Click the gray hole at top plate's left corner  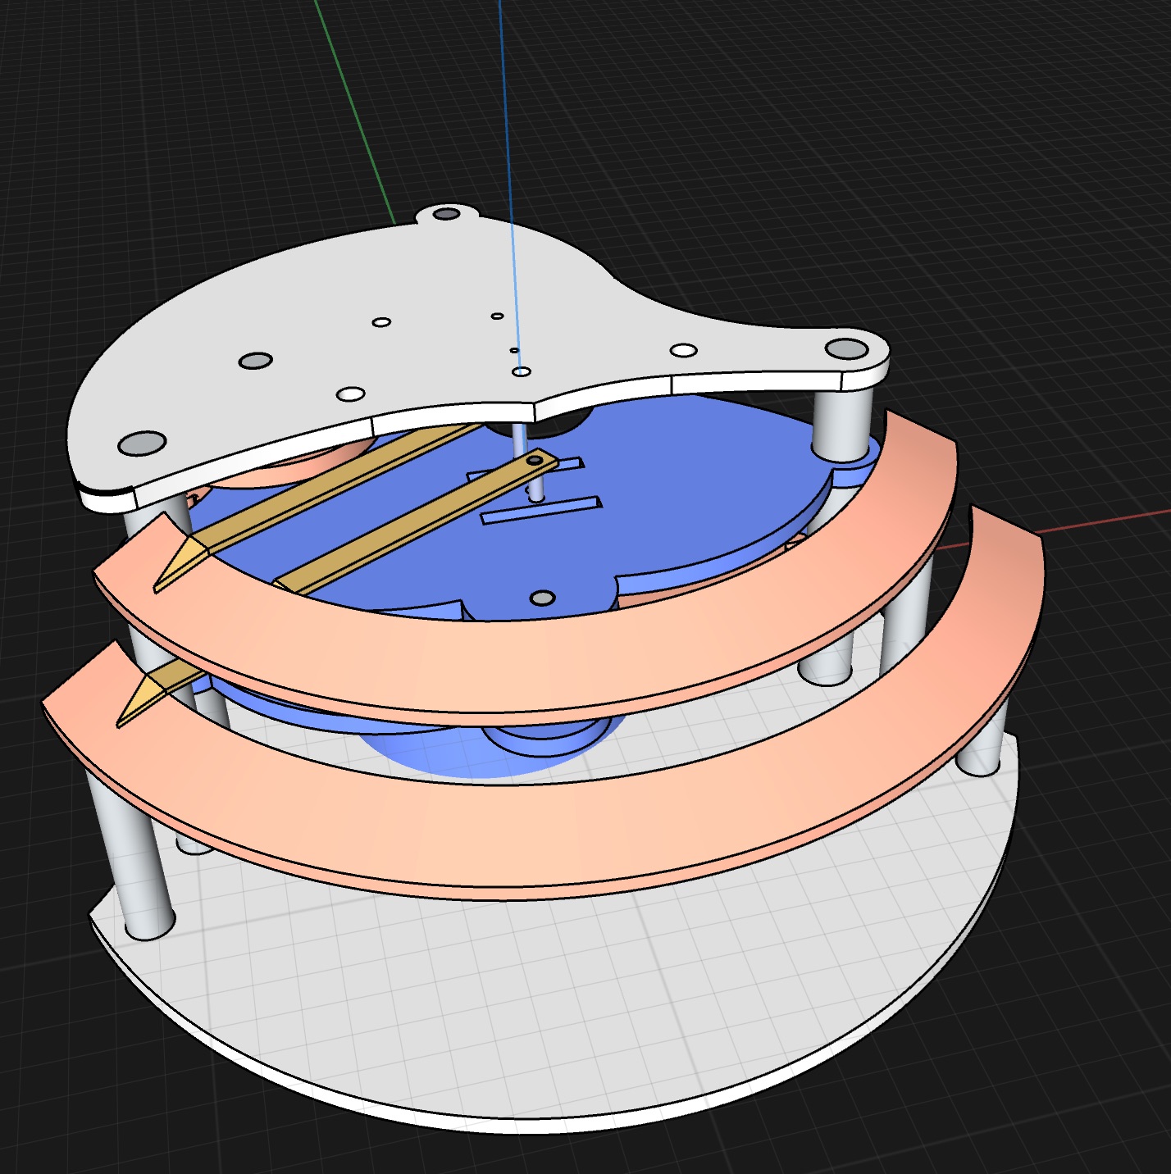point(142,443)
